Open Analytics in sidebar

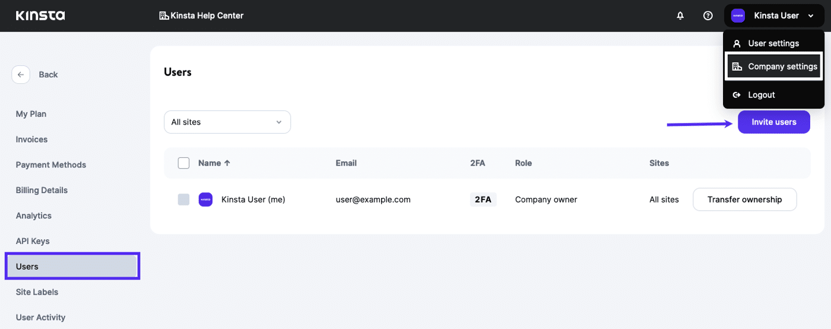(x=33, y=216)
